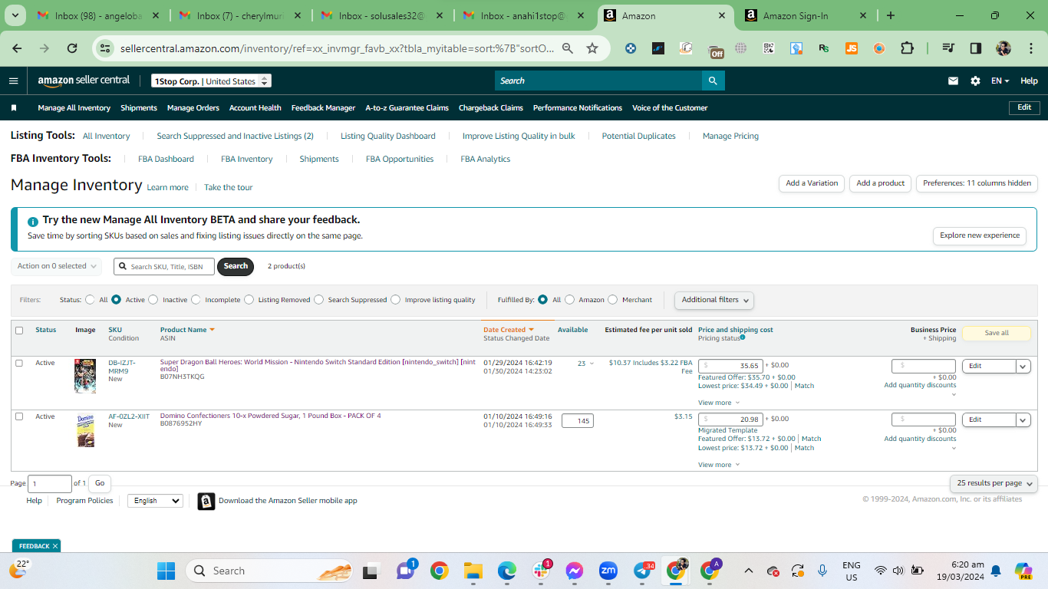Select the Listing Removed status filter
Screen dimensions: 1048x589
point(249,300)
